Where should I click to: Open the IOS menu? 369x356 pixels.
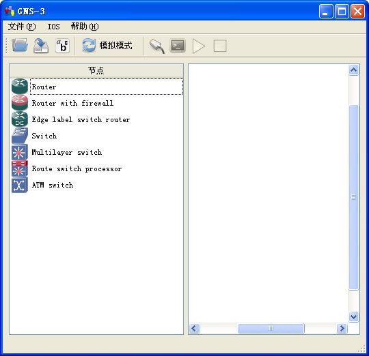(53, 27)
